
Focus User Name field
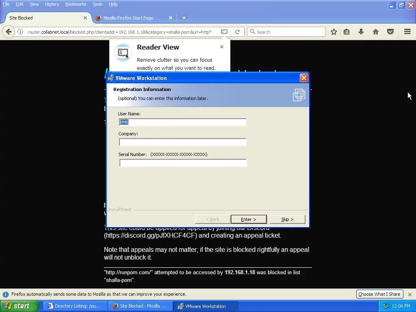tap(182, 122)
